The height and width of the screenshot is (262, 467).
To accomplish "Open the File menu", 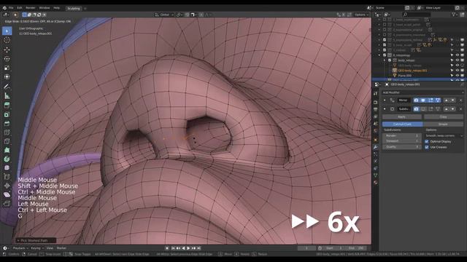I will (11, 8).
